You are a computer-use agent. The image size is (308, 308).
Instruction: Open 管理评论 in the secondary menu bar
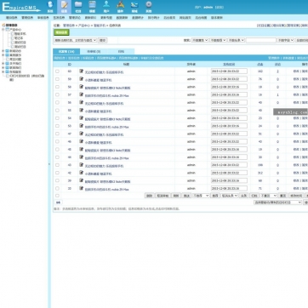click(x=75, y=18)
